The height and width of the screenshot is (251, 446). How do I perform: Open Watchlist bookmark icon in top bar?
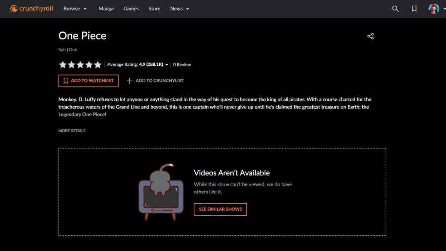[414, 9]
